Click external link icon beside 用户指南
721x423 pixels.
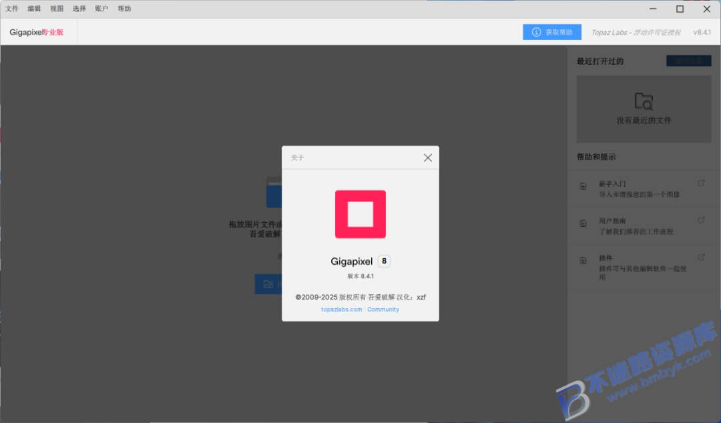pos(701,220)
